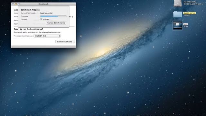Click the Run Benchmarks button
Image resolution: width=206 pixels, height=116 pixels.
pos(65,42)
